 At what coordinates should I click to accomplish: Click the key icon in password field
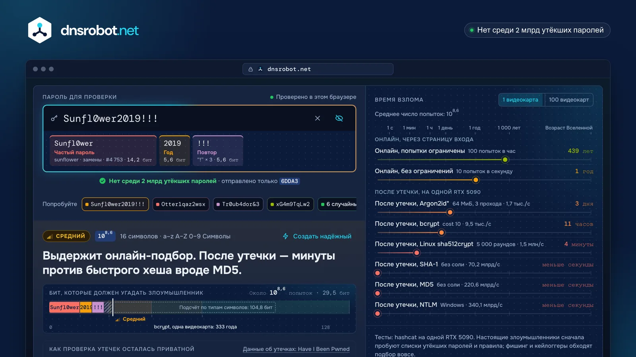point(54,118)
